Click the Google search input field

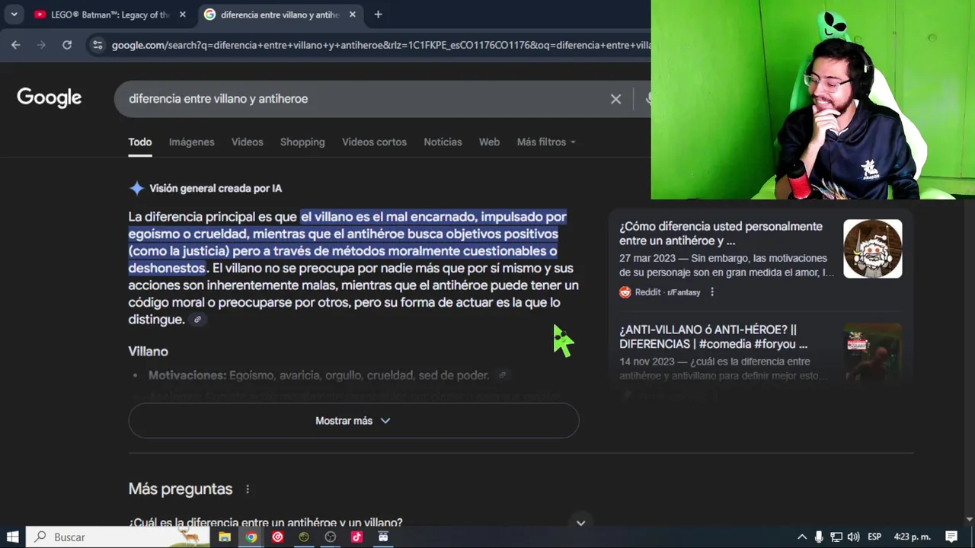coord(366,99)
